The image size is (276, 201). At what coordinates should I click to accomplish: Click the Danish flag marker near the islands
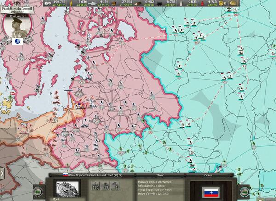point(12,93)
